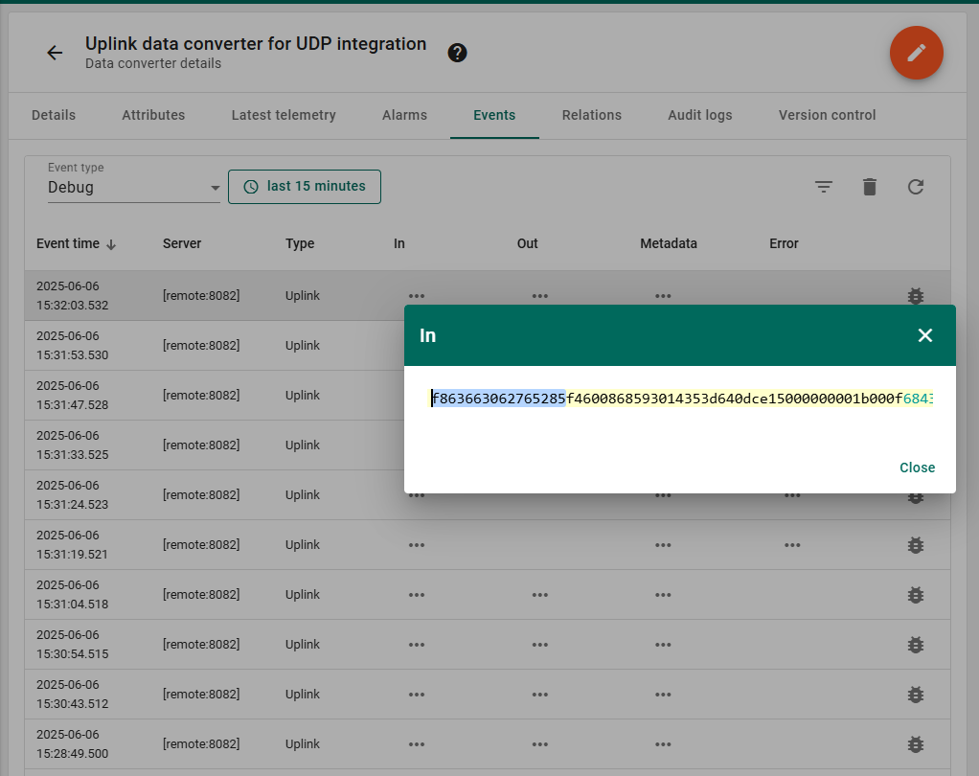This screenshot has height=776, width=979.
Task: Click the orange pencil edit button
Action: click(916, 53)
